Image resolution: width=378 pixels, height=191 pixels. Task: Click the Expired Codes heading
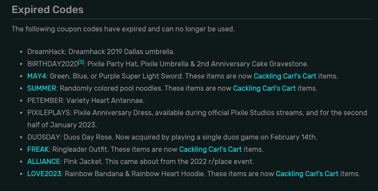click(x=48, y=9)
